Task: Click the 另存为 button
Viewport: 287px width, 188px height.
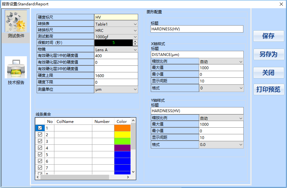Action: point(268,54)
